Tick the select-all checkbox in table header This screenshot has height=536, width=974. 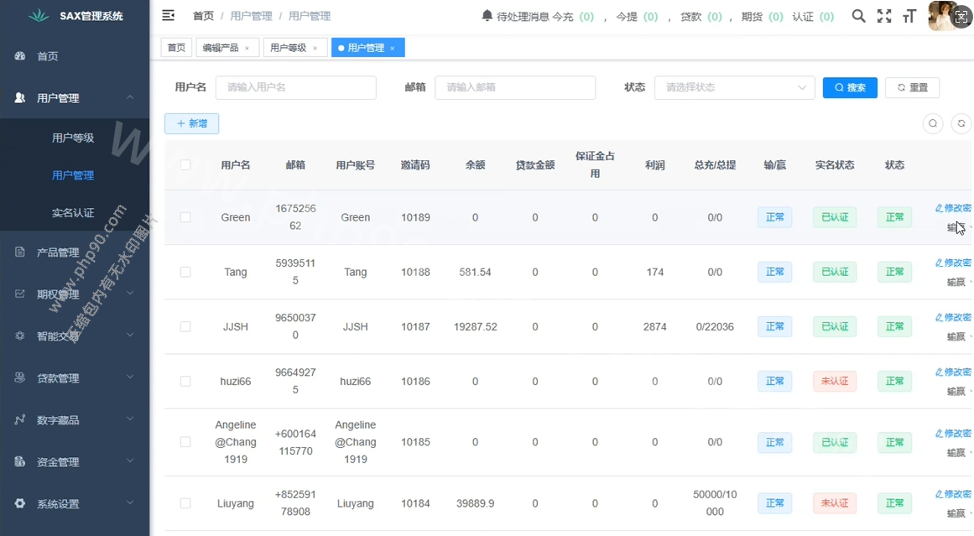coord(185,165)
